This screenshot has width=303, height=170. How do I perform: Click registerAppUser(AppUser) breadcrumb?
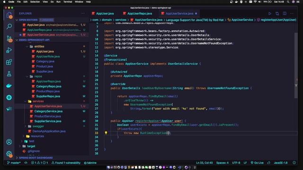coord(278,20)
